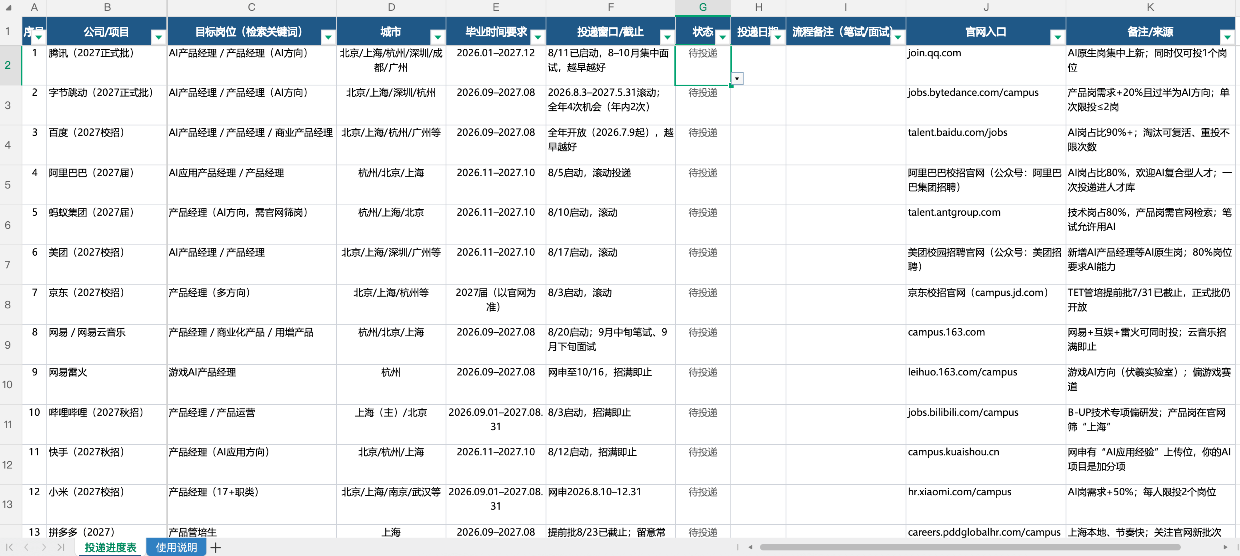Click horizontal scrollbar right arrow

(1226, 547)
